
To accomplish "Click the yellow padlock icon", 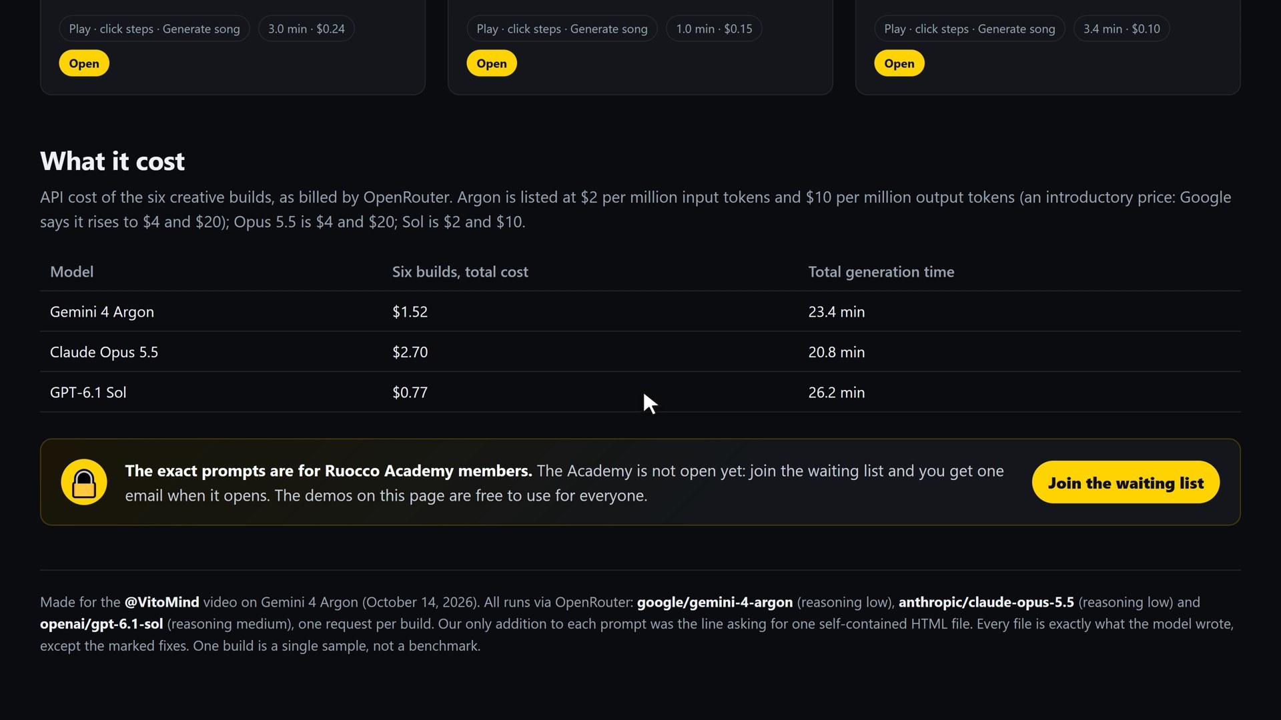I will coord(84,482).
